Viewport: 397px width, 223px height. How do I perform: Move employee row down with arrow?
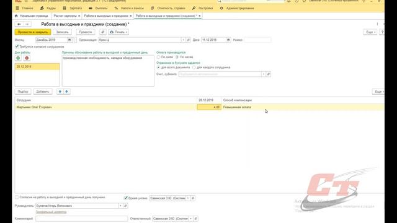pos(66,92)
